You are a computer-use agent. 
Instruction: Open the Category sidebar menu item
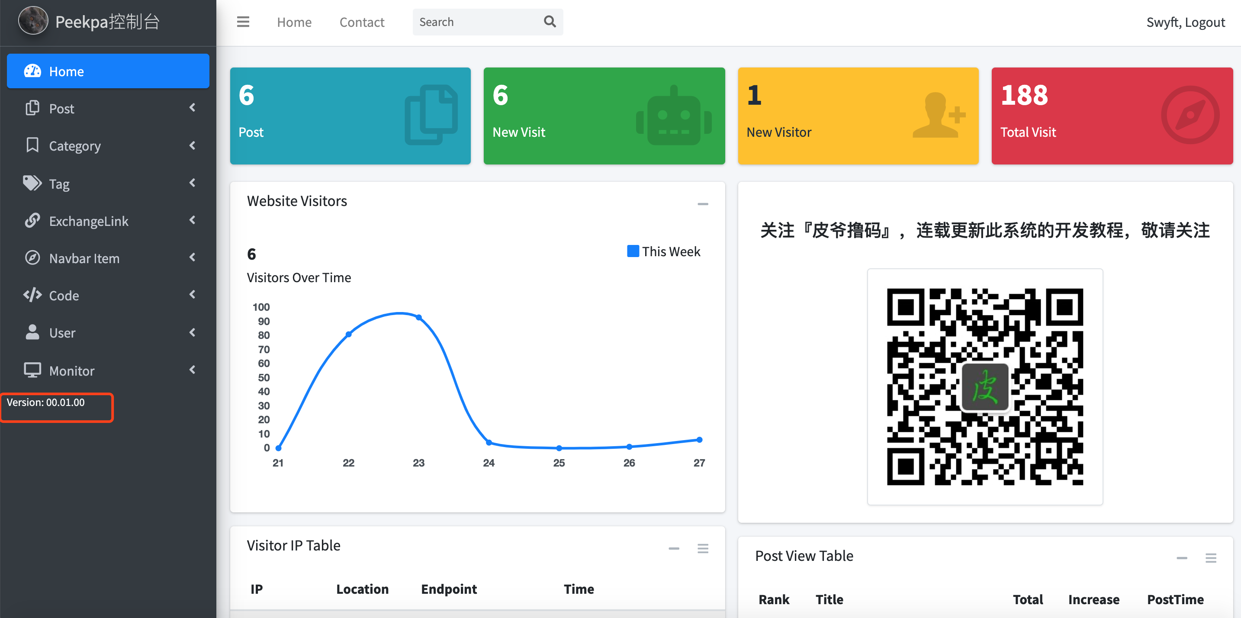(x=108, y=145)
